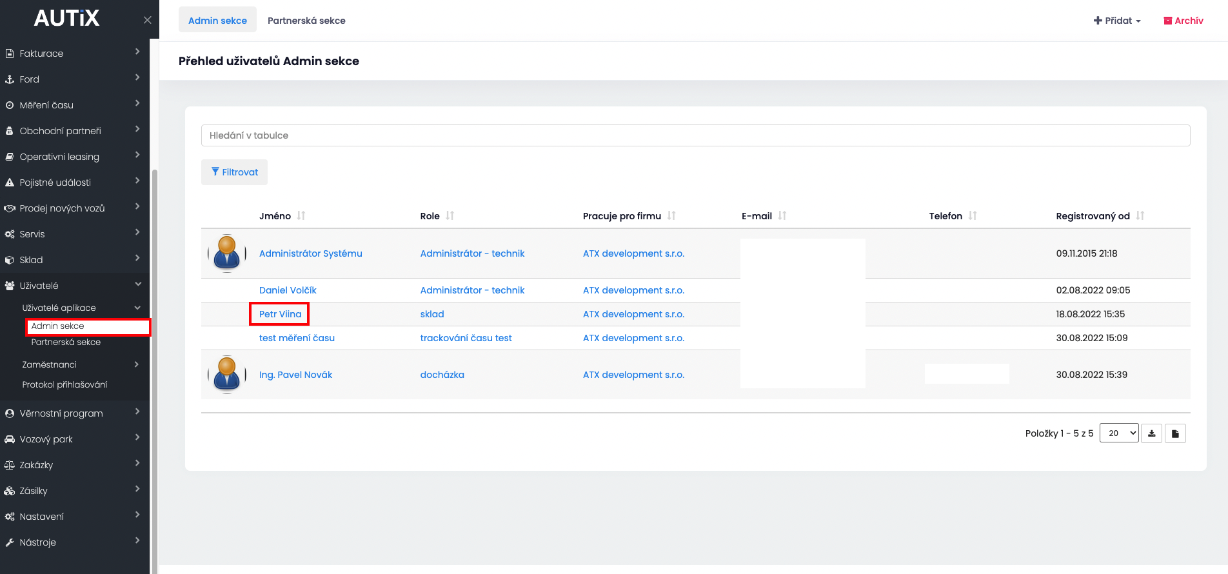Click the Obchodní partneři icon
Viewport: 1228px width, 574px height.
click(10, 131)
